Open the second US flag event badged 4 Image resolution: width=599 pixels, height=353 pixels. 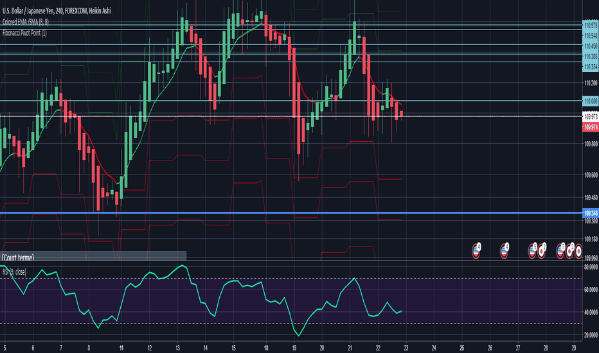tap(505, 251)
